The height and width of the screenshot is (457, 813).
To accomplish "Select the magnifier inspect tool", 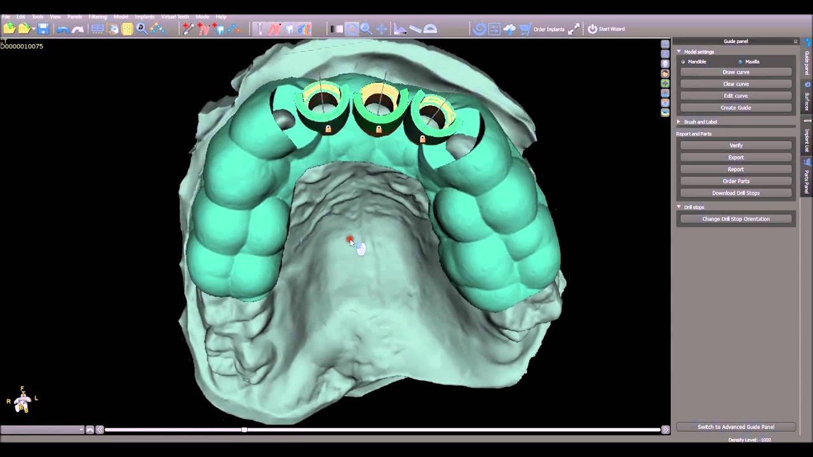I will [x=142, y=29].
